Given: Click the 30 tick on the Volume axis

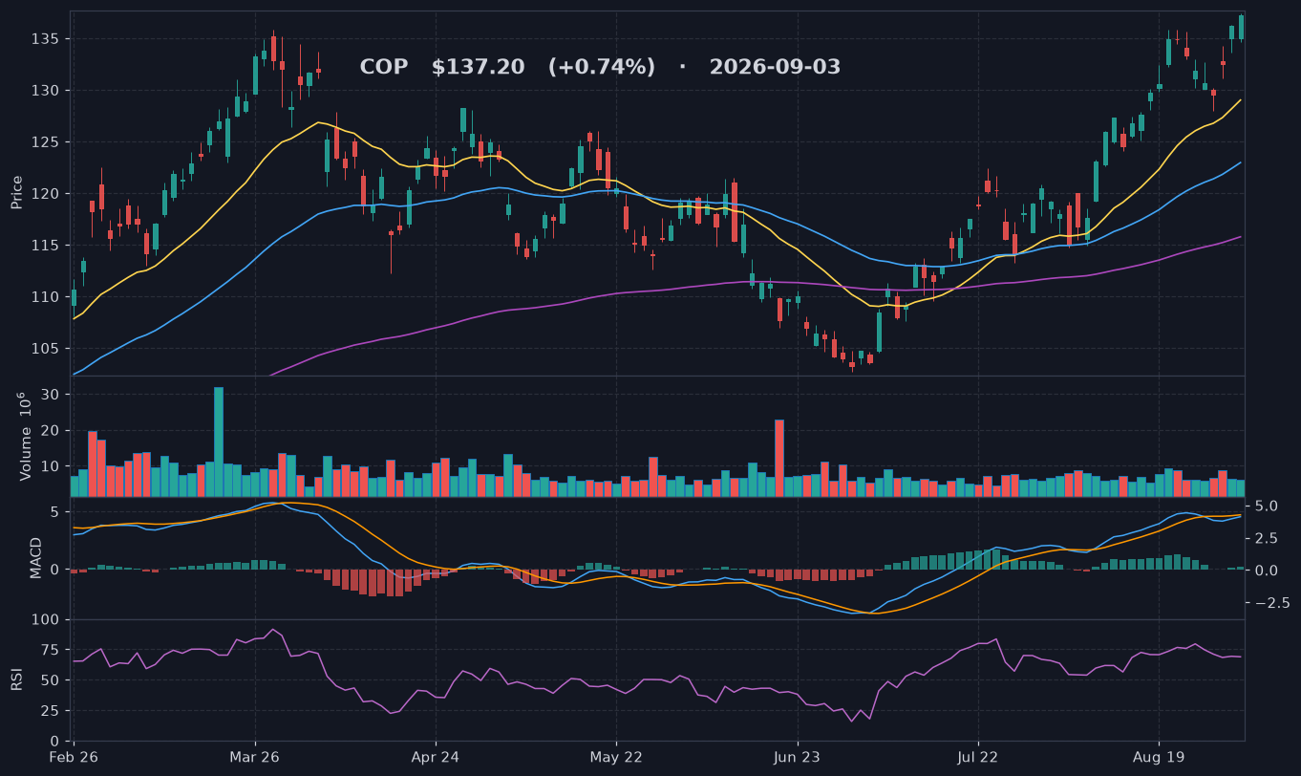Looking at the screenshot, I should (52, 395).
